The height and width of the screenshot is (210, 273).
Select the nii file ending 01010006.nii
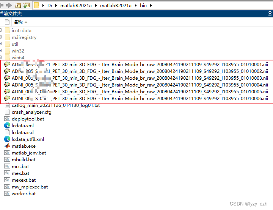(x=140, y=99)
